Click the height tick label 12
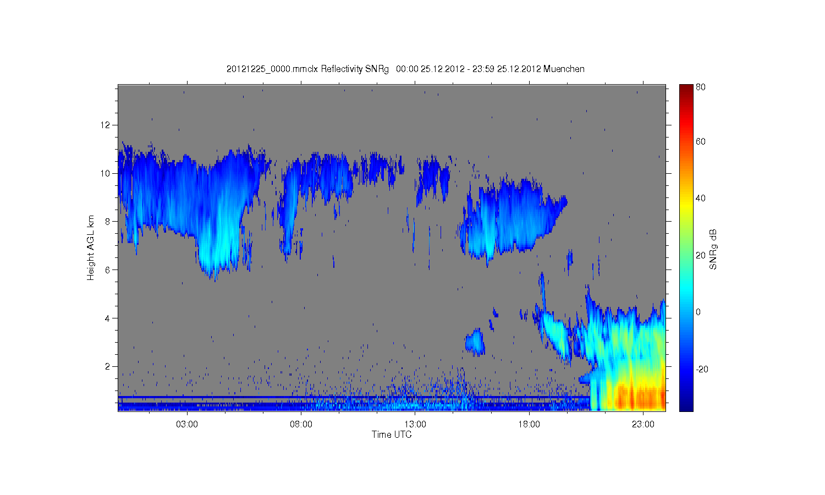 point(106,125)
